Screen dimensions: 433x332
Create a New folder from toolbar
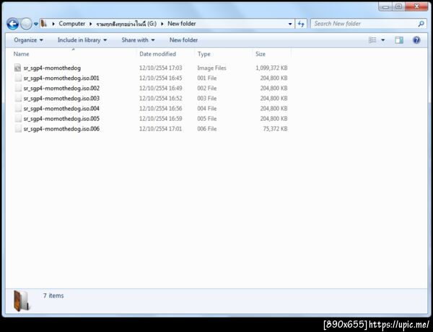click(x=183, y=40)
